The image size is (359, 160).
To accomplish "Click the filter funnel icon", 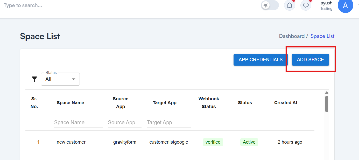I will [x=34, y=79].
